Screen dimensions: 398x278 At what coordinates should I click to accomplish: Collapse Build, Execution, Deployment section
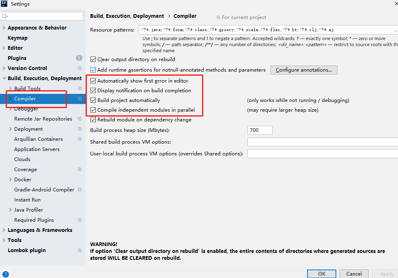[x=4, y=78]
